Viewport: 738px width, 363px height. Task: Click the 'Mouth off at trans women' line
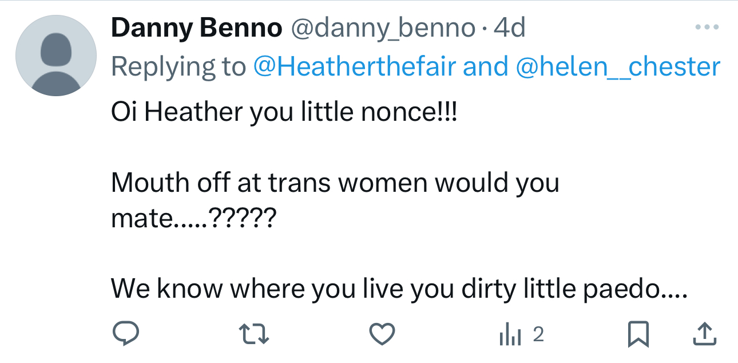coord(335,183)
